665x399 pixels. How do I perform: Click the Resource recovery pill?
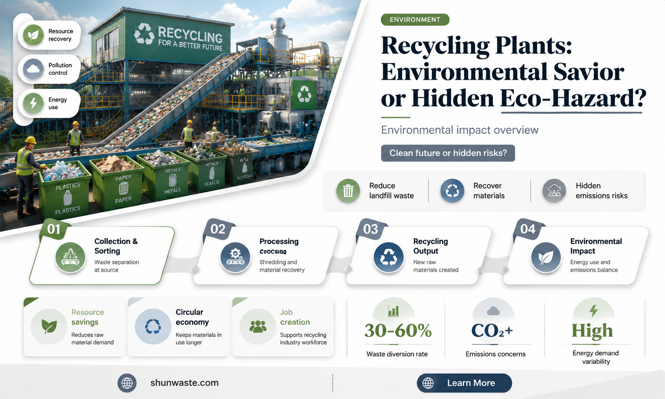49,35
